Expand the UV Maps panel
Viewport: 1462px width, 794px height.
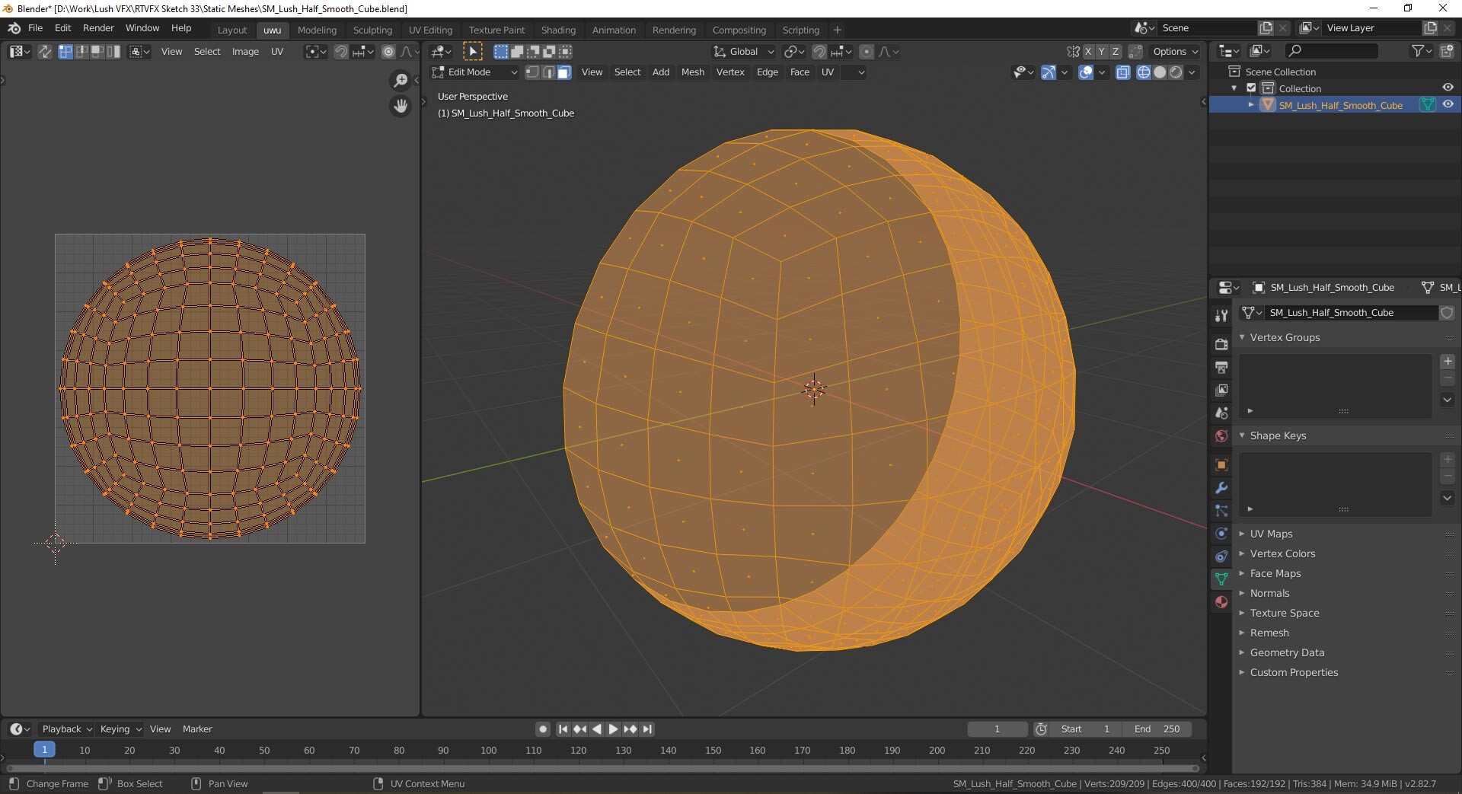[1271, 534]
